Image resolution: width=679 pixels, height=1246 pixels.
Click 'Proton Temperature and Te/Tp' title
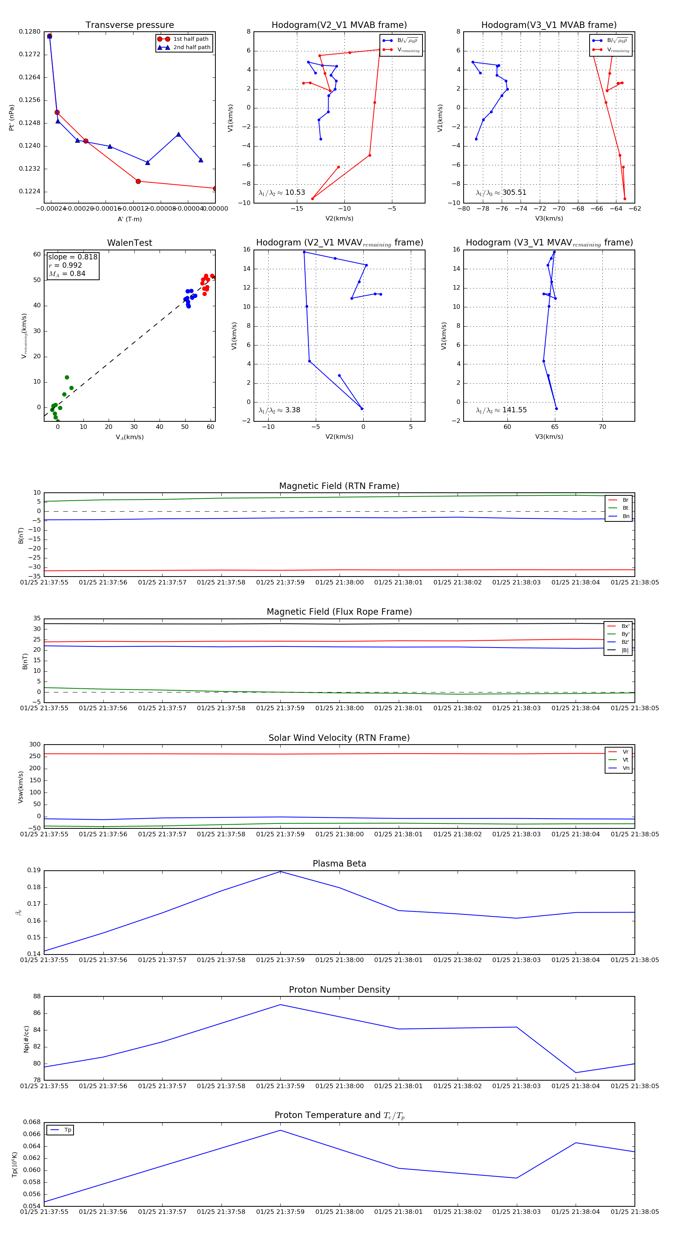pos(339,1115)
